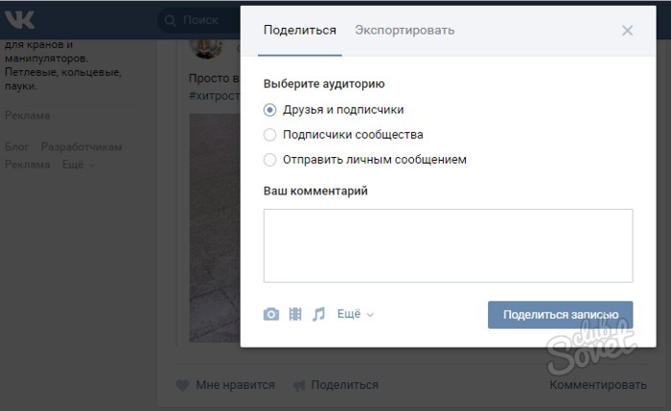This screenshot has width=671, height=411.
Task: Choose Отправить личным сообщением radio option
Action: tap(269, 160)
